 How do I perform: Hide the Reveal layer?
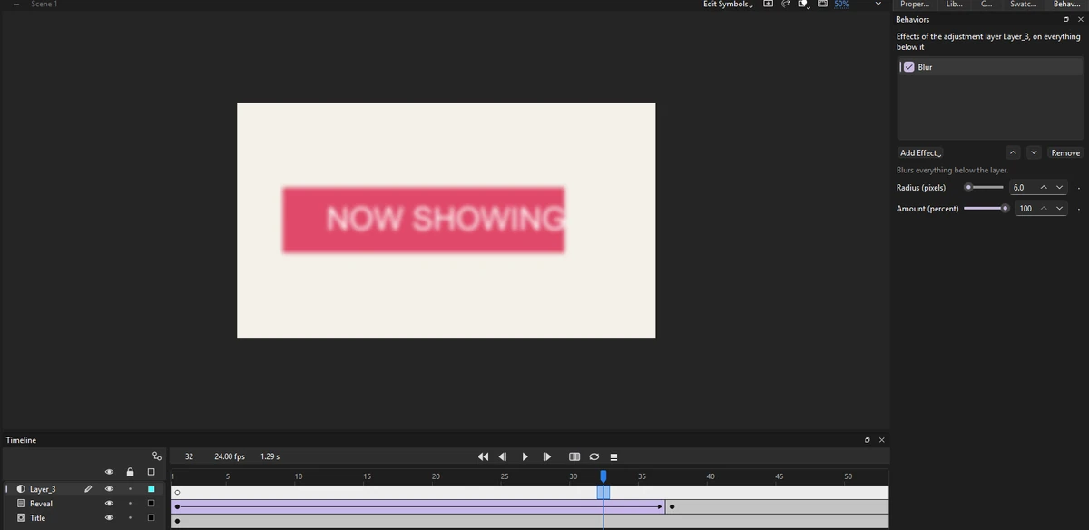[109, 504]
